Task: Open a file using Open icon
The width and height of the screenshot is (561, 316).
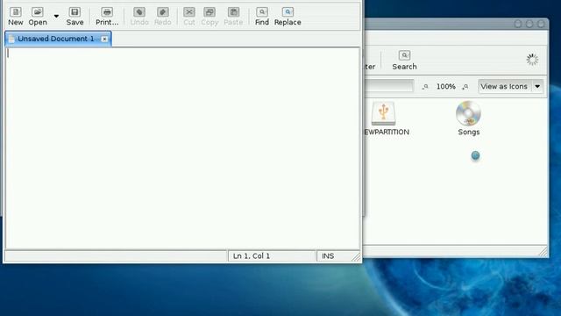Action: coord(38,17)
